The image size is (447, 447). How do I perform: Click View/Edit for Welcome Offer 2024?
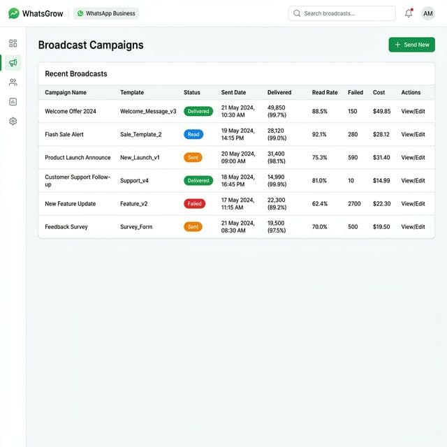pyautogui.click(x=413, y=112)
